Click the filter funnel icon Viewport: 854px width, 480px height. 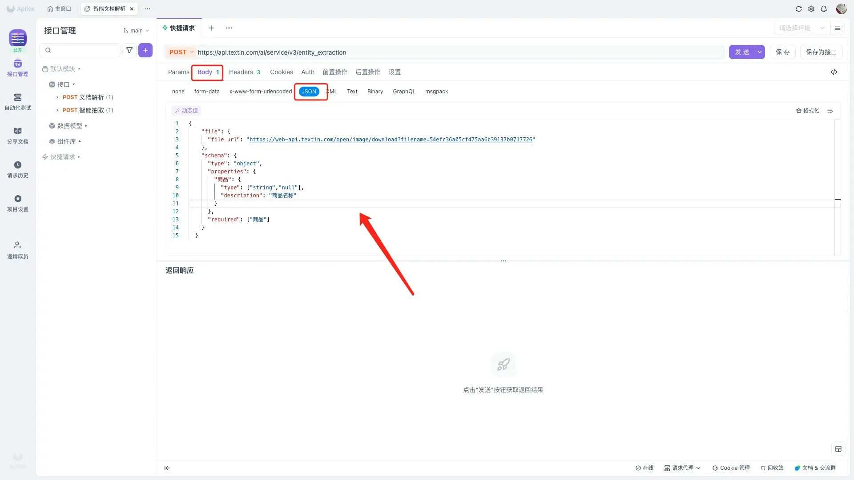(129, 50)
